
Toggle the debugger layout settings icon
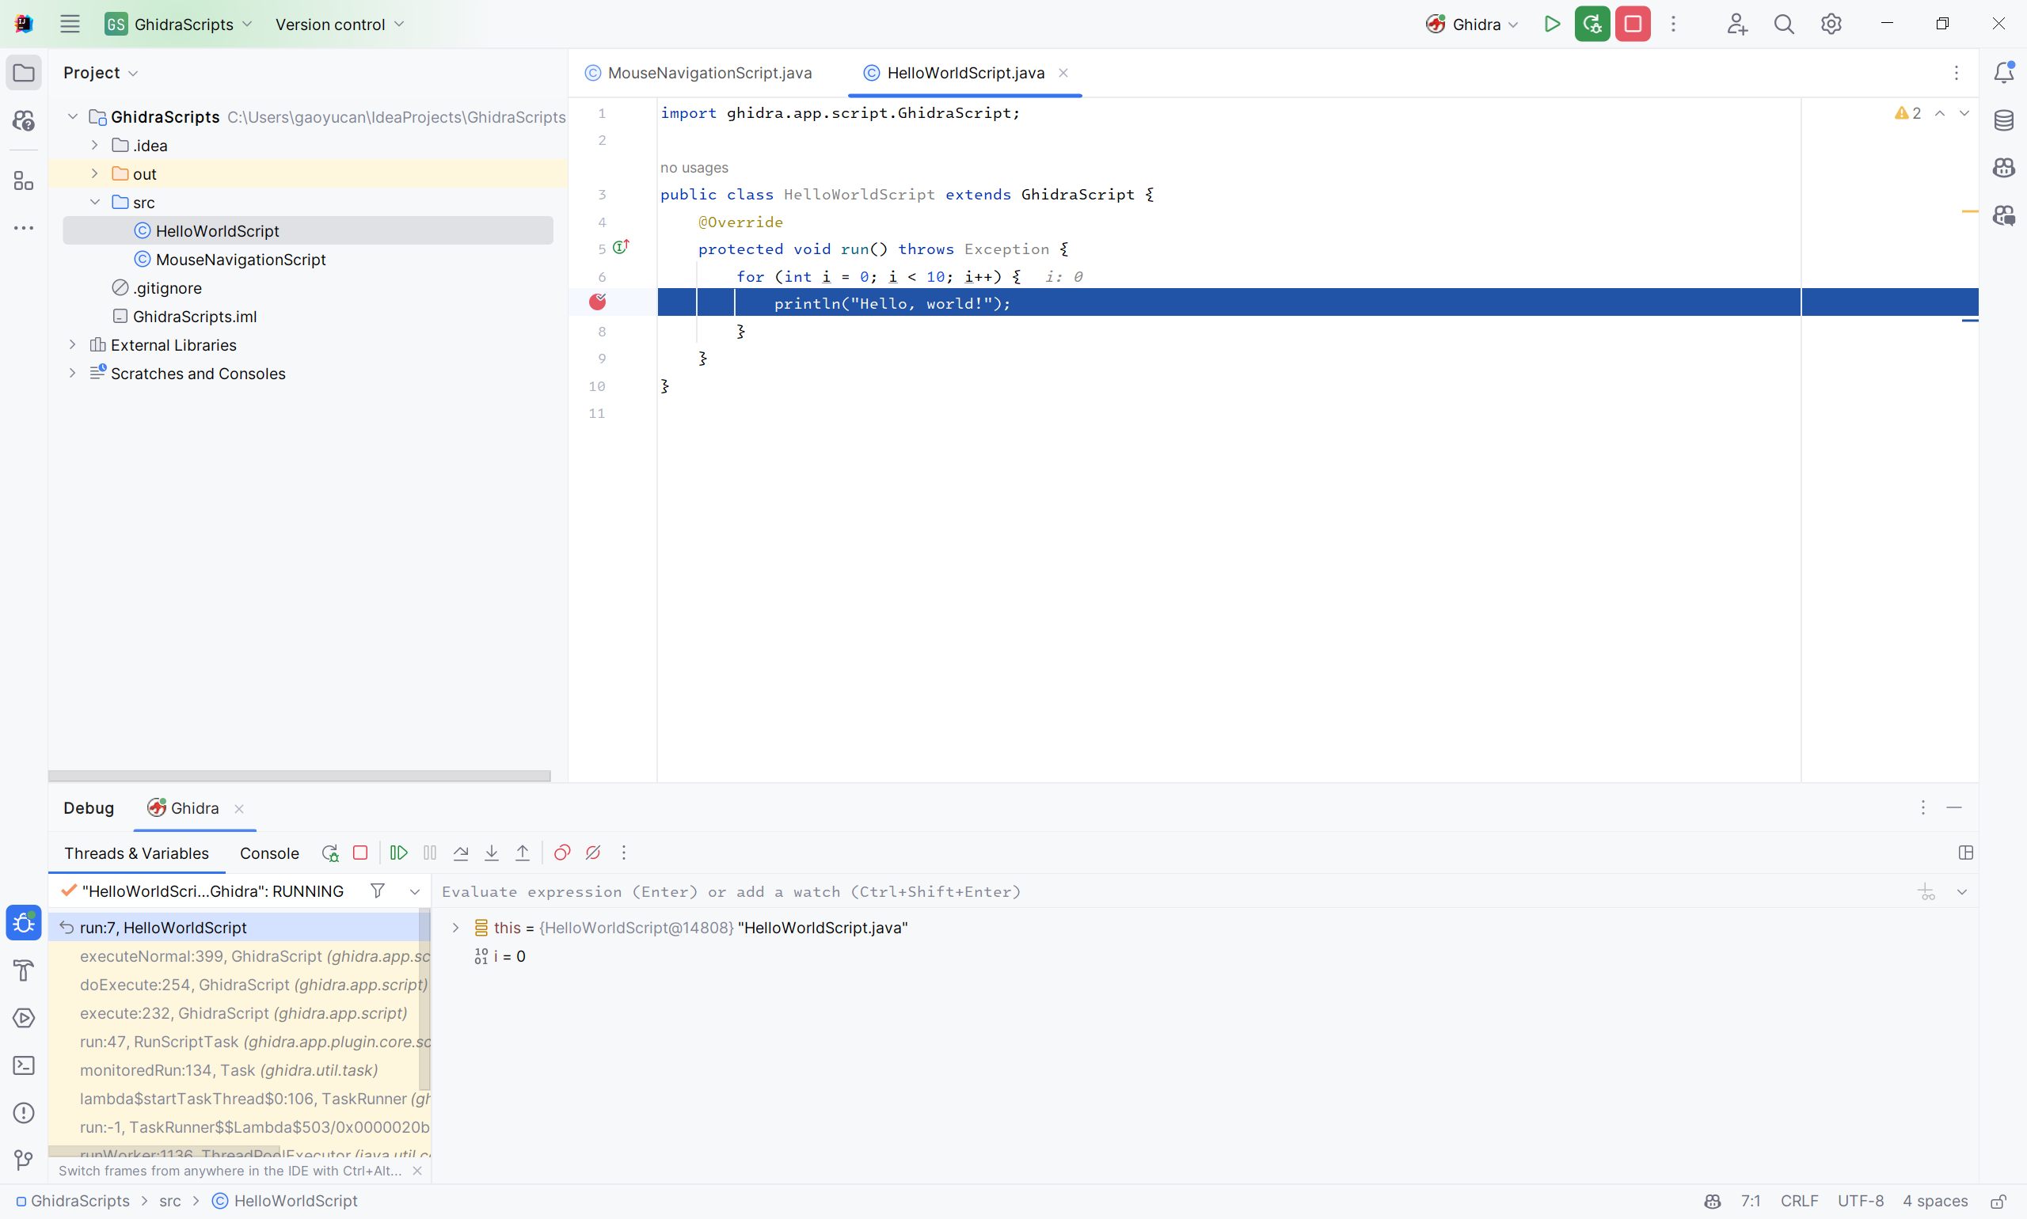(x=1965, y=853)
